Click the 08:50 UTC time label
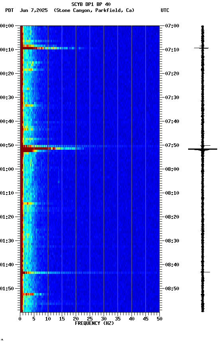Viewport: 220px width, 344px height. pyautogui.click(x=172, y=289)
